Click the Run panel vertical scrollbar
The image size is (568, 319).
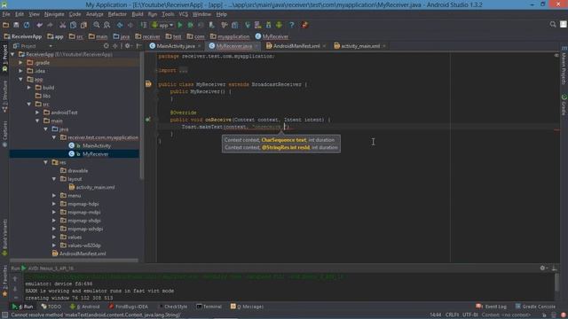tap(556, 282)
